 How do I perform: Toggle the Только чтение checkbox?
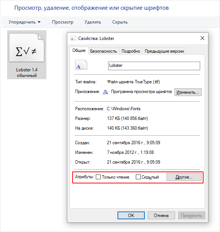point(98,177)
